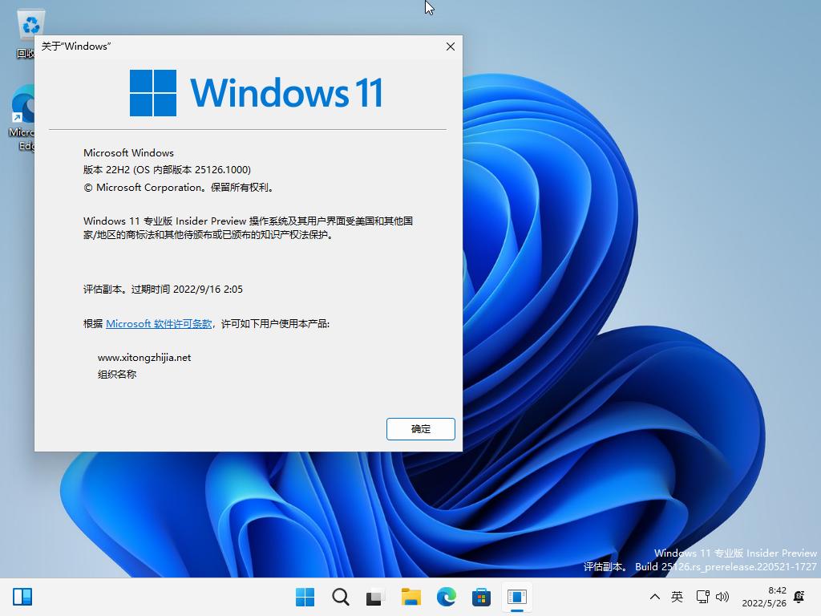Close the 关于Windows dialog

click(450, 47)
